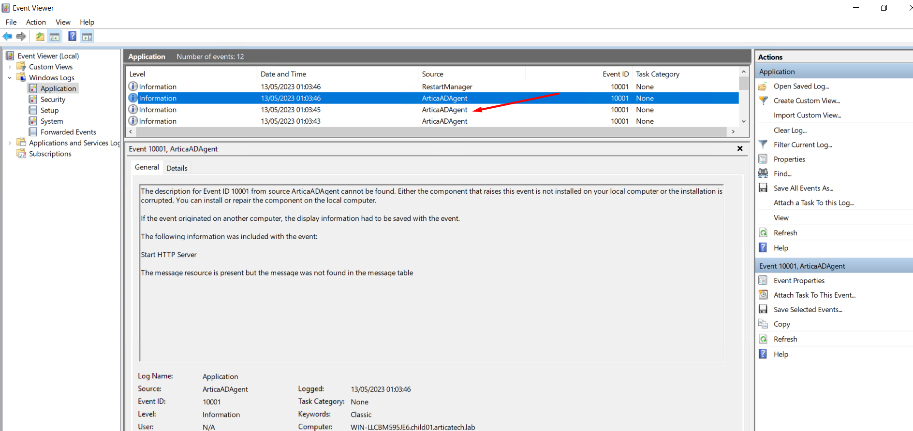Sort events by Level column header
The image size is (913, 431).
[191, 74]
